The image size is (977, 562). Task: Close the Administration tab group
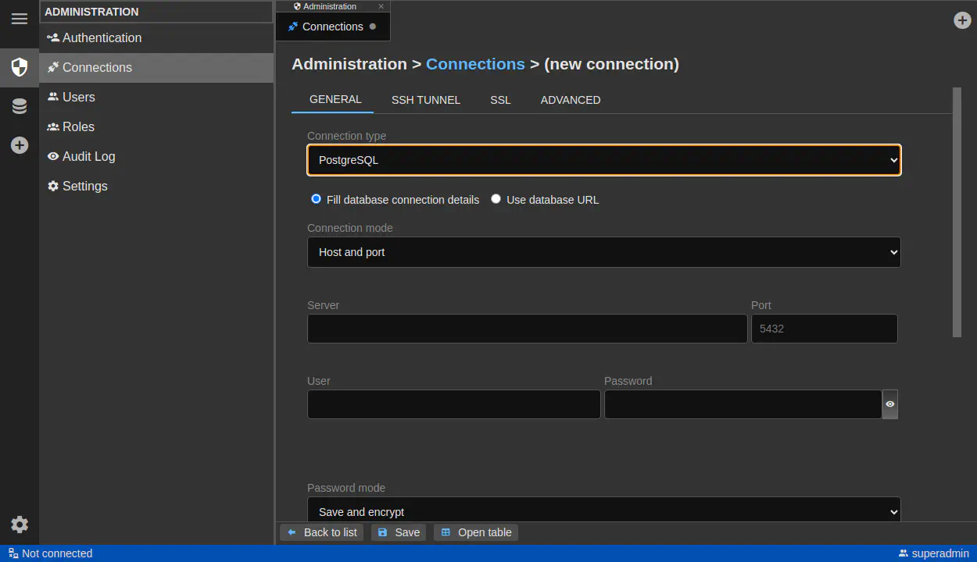pos(381,6)
